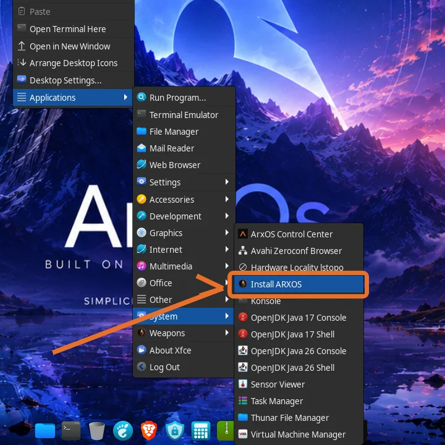The height and width of the screenshot is (445, 445).
Task: Open OpenJDK Java 17 Console
Action: (x=299, y=318)
